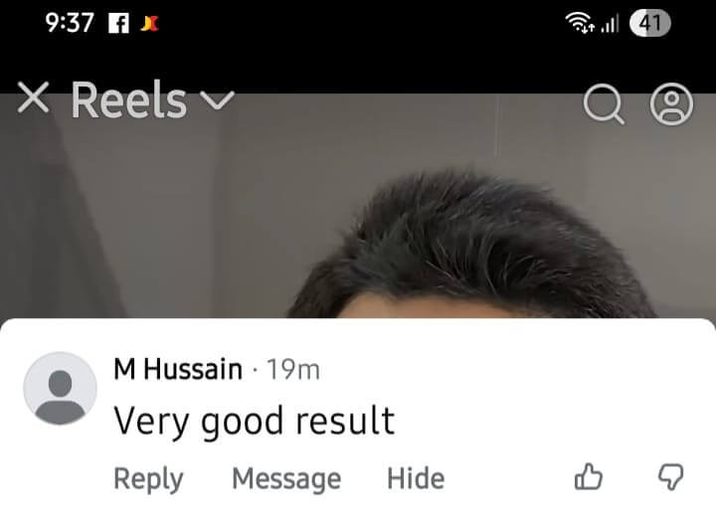Tap the 19m comment timestamp

point(292,370)
